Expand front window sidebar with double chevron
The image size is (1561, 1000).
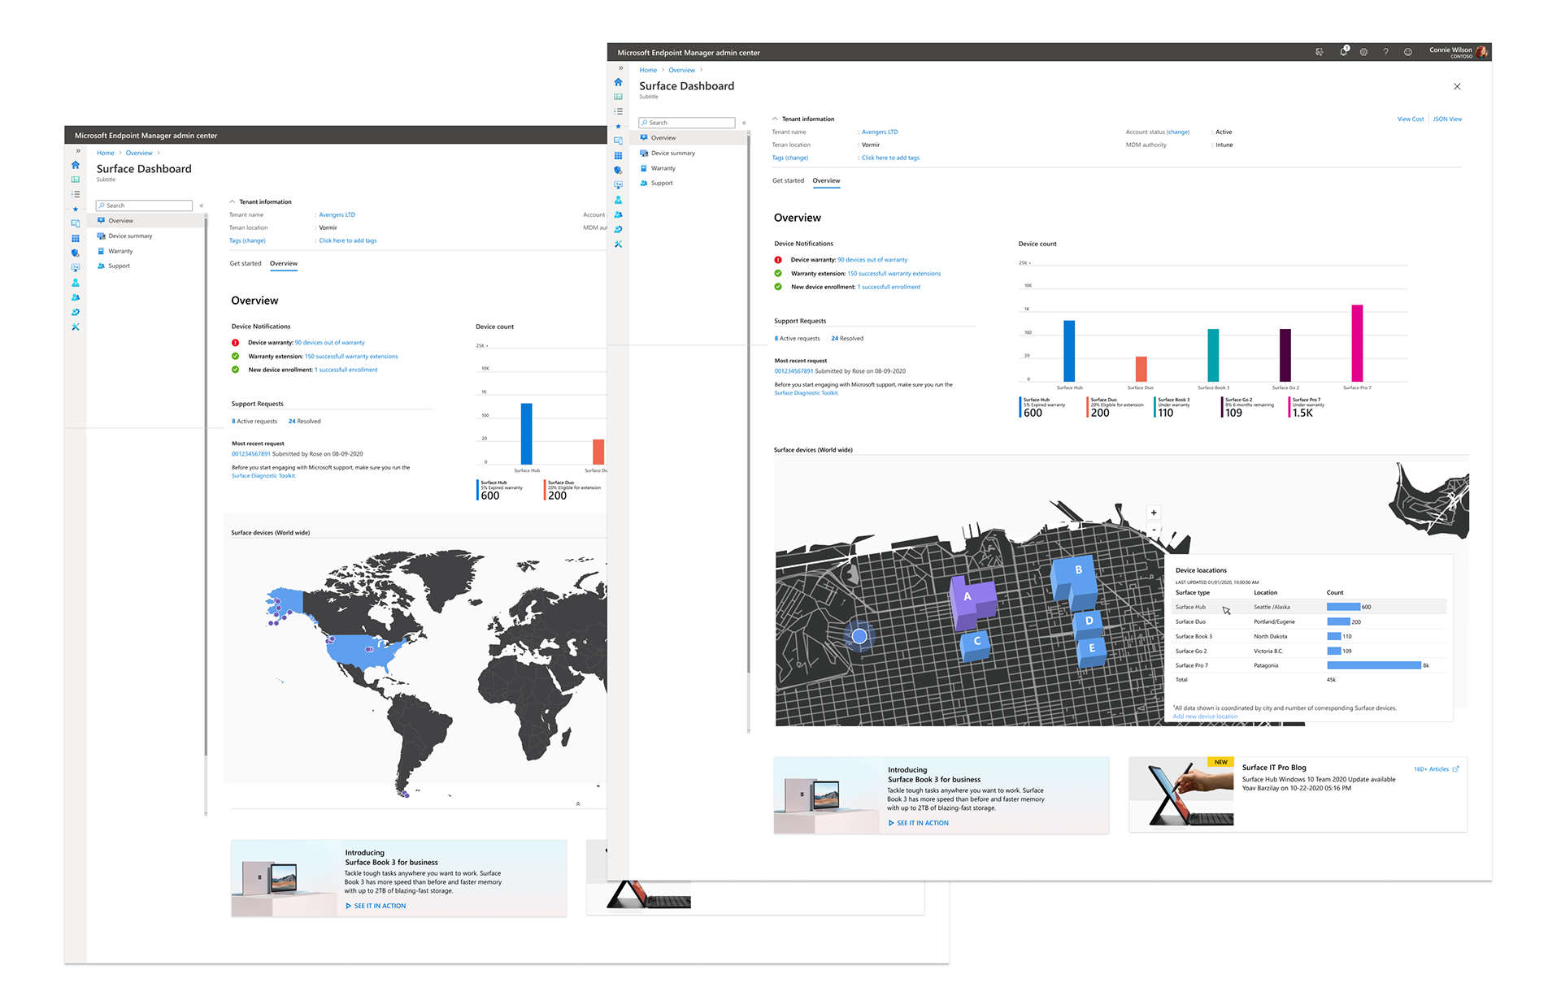pyautogui.click(x=620, y=68)
